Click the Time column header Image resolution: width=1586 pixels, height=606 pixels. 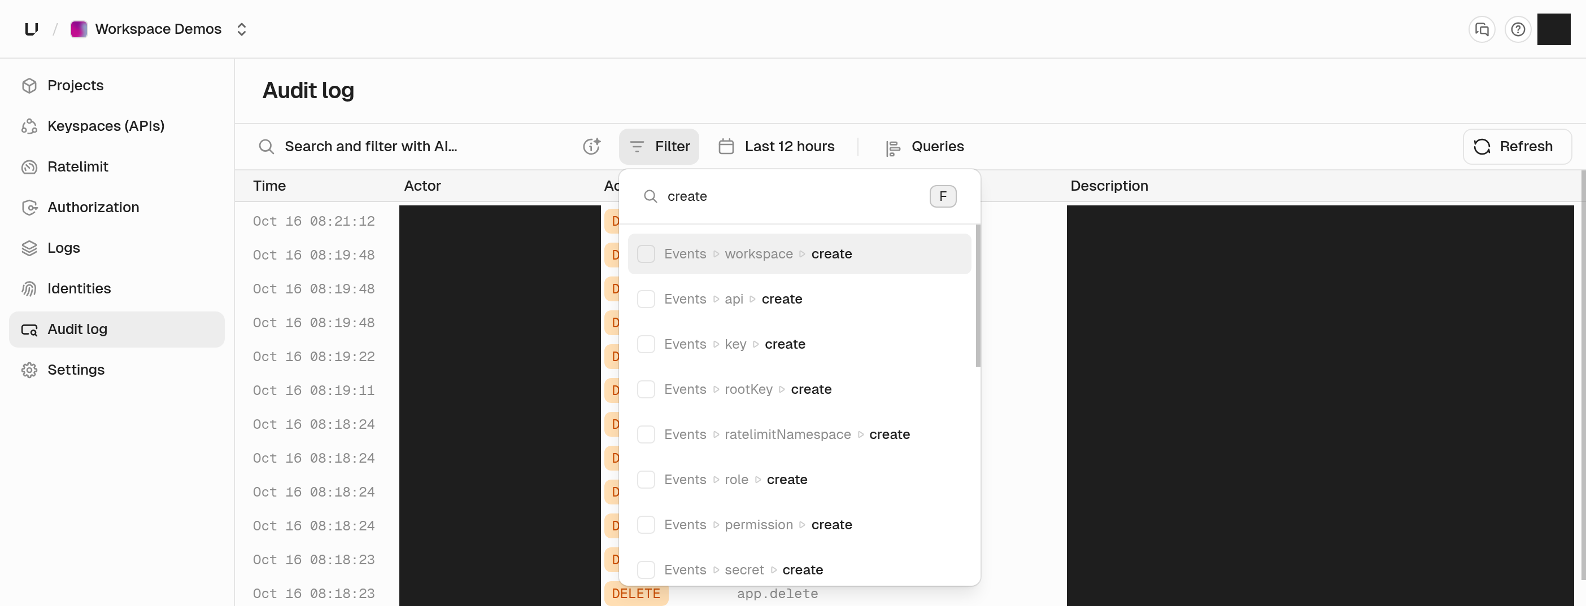[269, 186]
